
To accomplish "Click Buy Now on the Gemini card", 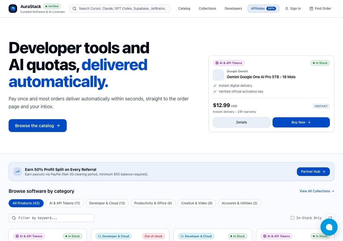I will 301,122.
